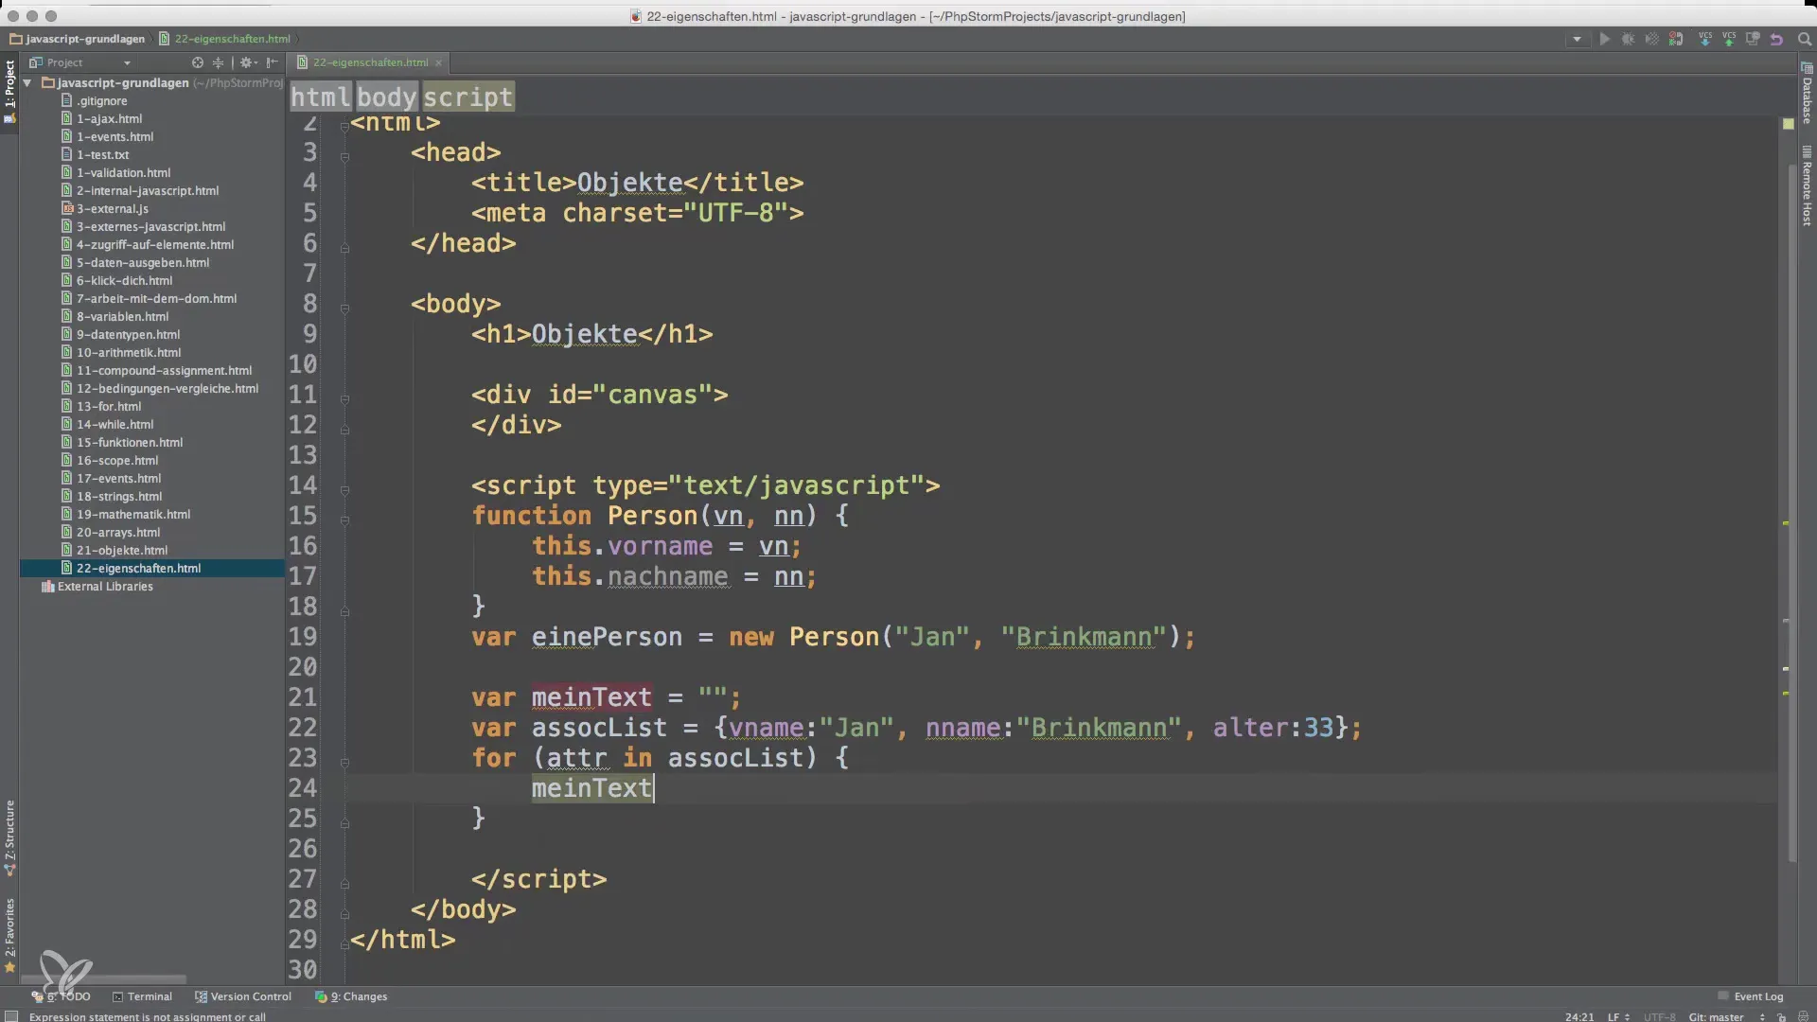Show local history clock icon
Image resolution: width=1817 pixels, height=1022 pixels.
pyautogui.click(x=1753, y=40)
